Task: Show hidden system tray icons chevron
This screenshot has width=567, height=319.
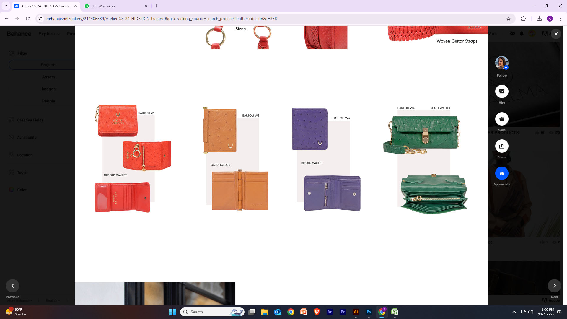Action: pos(514,312)
